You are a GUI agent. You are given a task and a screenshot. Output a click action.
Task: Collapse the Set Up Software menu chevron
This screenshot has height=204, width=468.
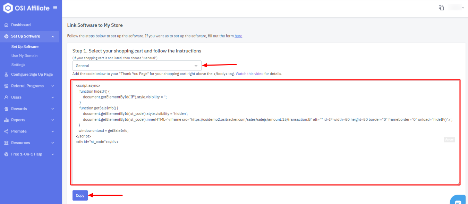(x=53, y=36)
